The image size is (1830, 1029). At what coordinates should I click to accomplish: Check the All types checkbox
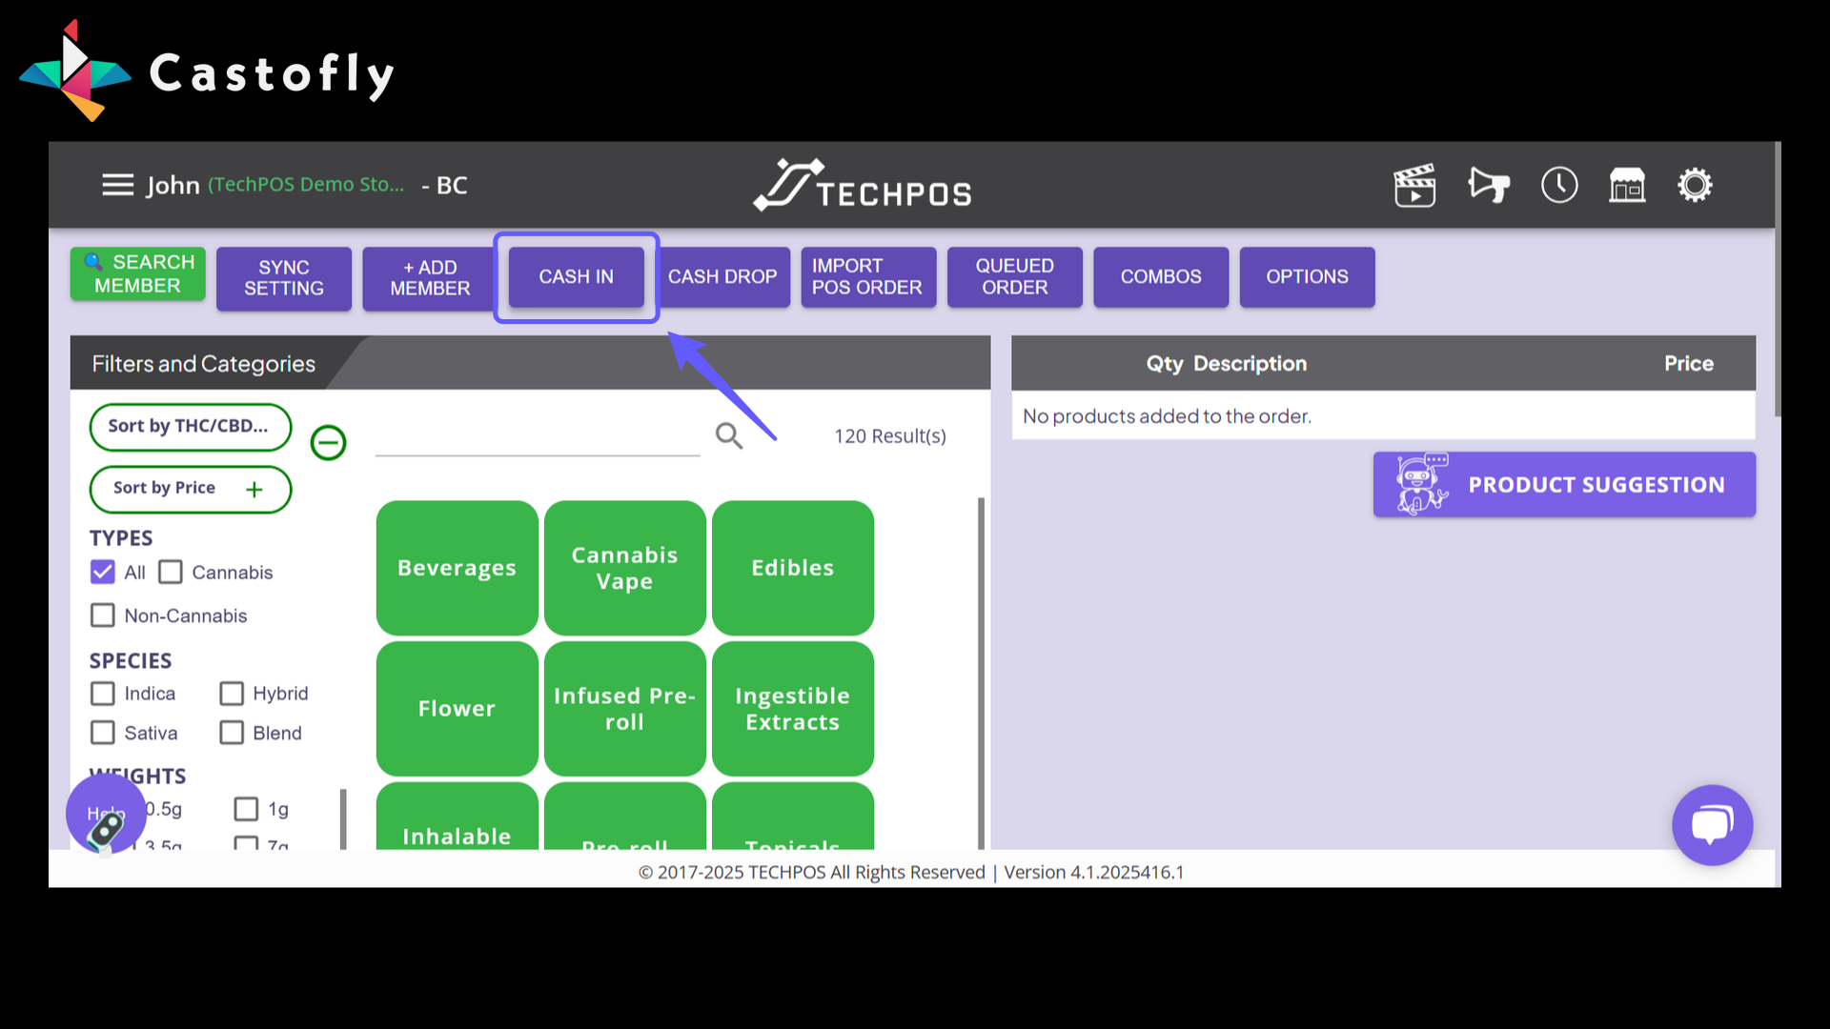click(x=103, y=572)
